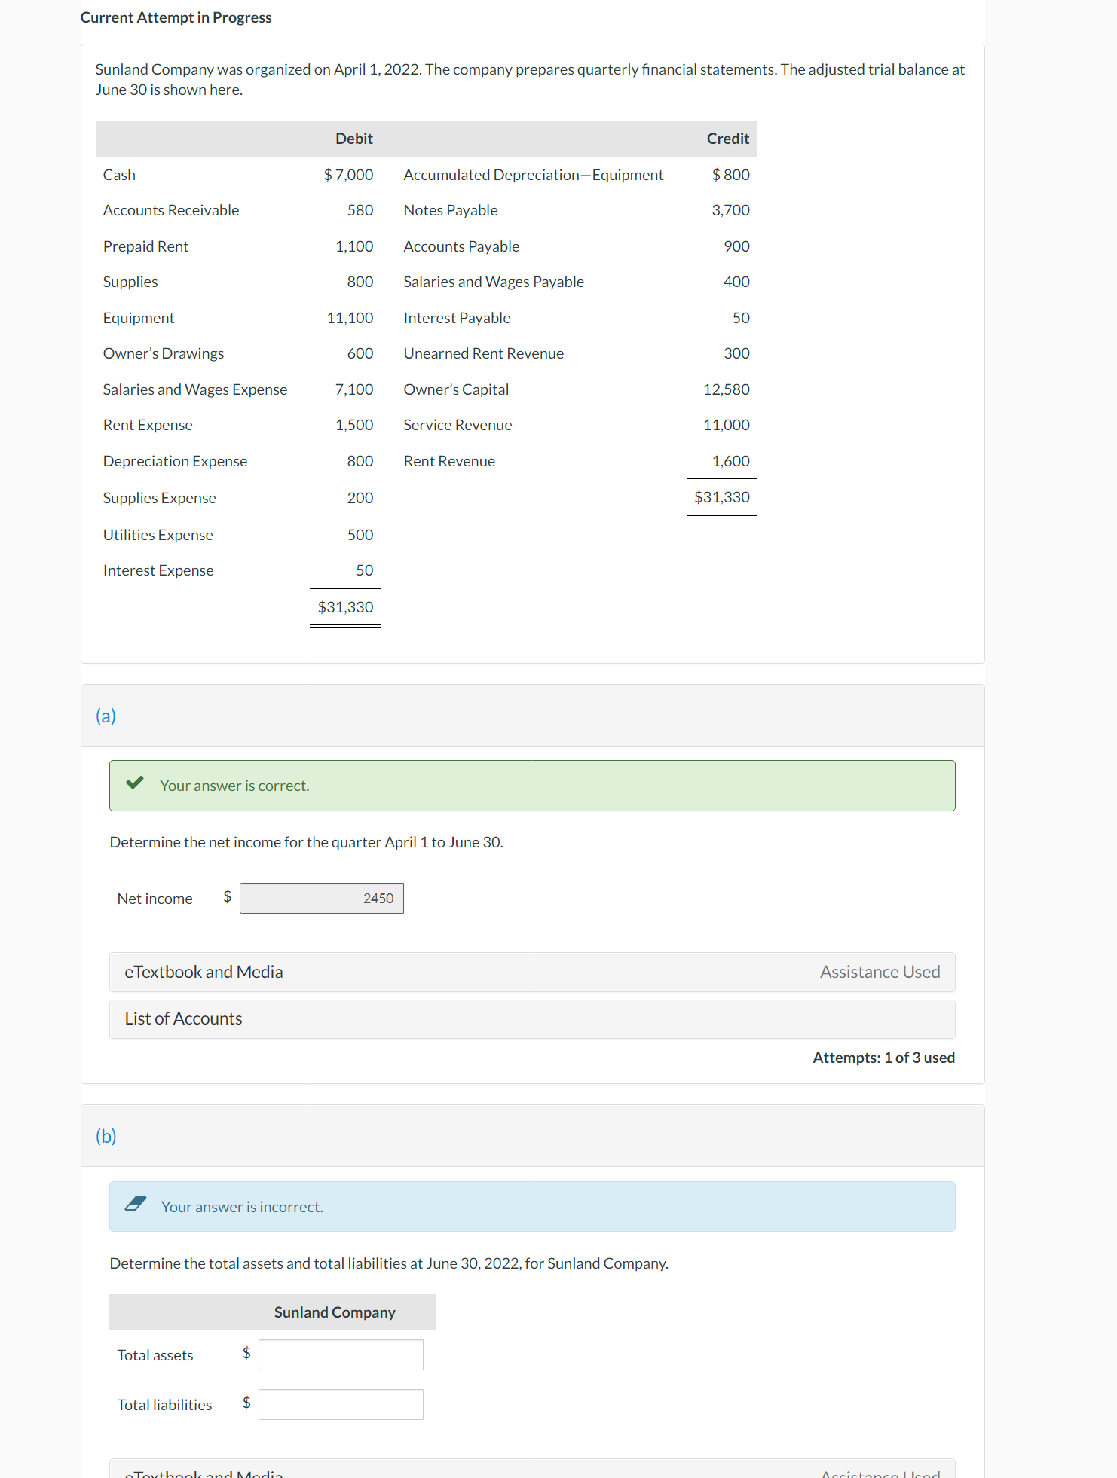
Task: Click the 'Owner's Drawings' account label
Action: tap(164, 353)
